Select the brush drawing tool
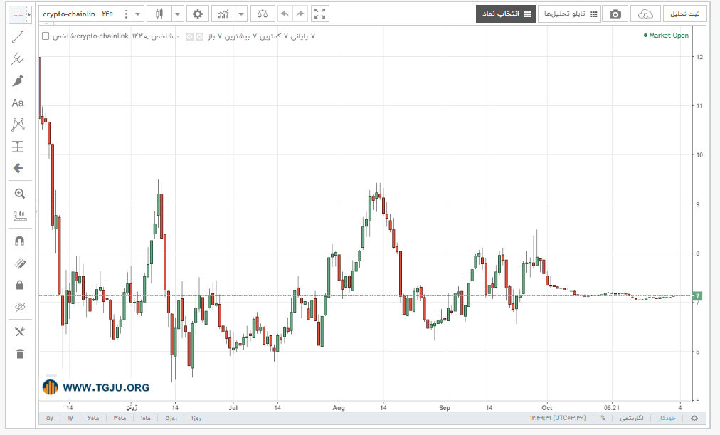The image size is (720, 435). pos(18,81)
